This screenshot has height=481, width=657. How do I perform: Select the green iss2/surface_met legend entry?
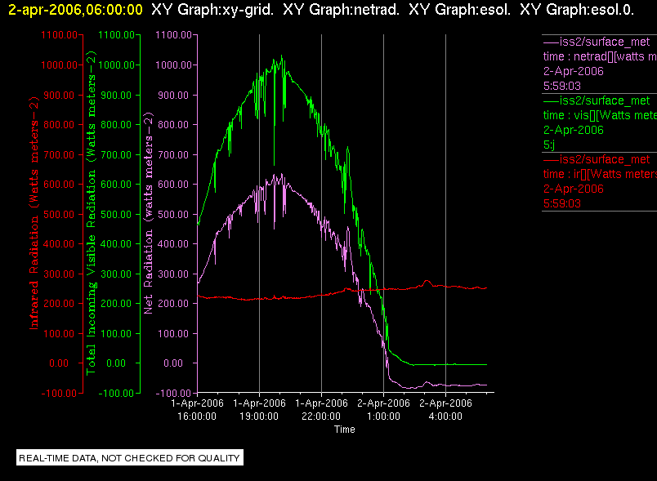(x=597, y=100)
